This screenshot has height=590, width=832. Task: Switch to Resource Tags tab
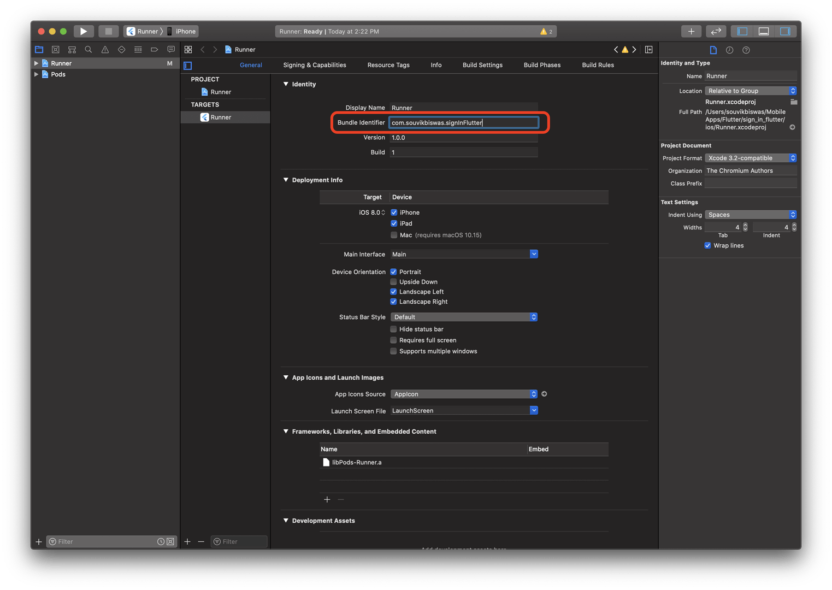(x=388, y=65)
